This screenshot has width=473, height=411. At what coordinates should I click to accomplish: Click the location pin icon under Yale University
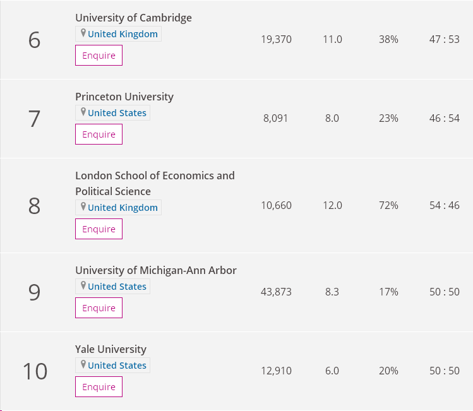83,365
